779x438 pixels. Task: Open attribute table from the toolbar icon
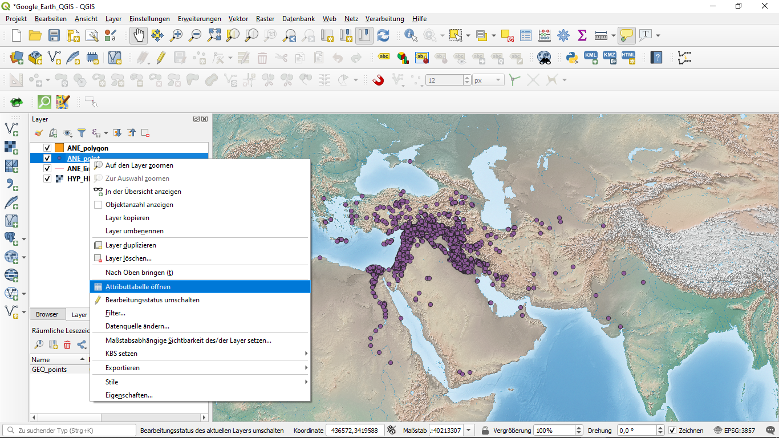(525, 35)
